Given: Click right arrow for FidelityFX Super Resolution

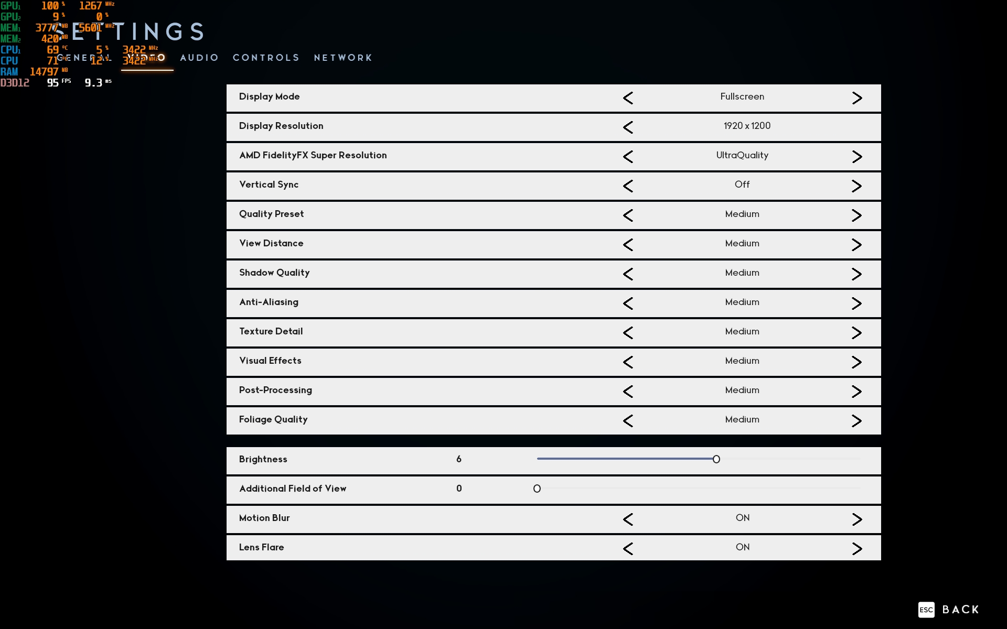Looking at the screenshot, I should pos(857,157).
